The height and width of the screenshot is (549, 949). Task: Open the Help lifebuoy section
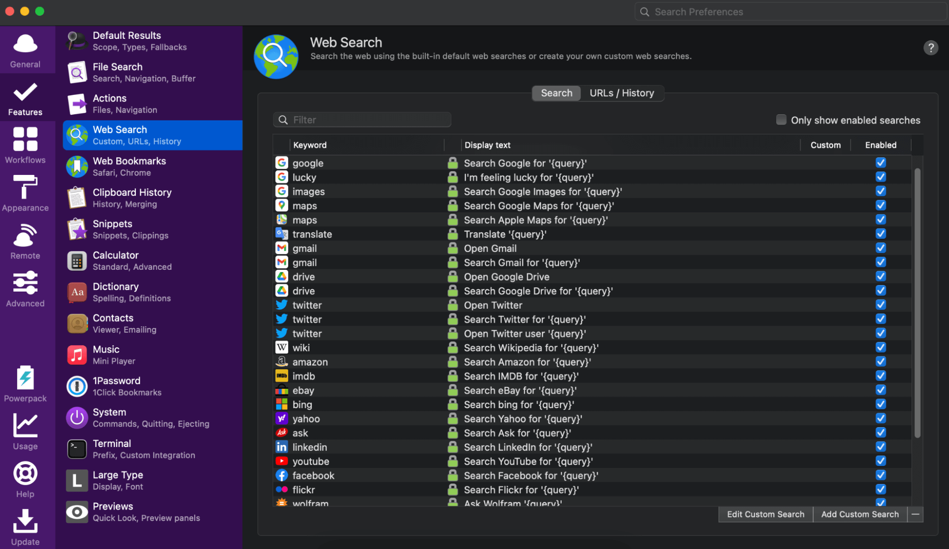25,479
